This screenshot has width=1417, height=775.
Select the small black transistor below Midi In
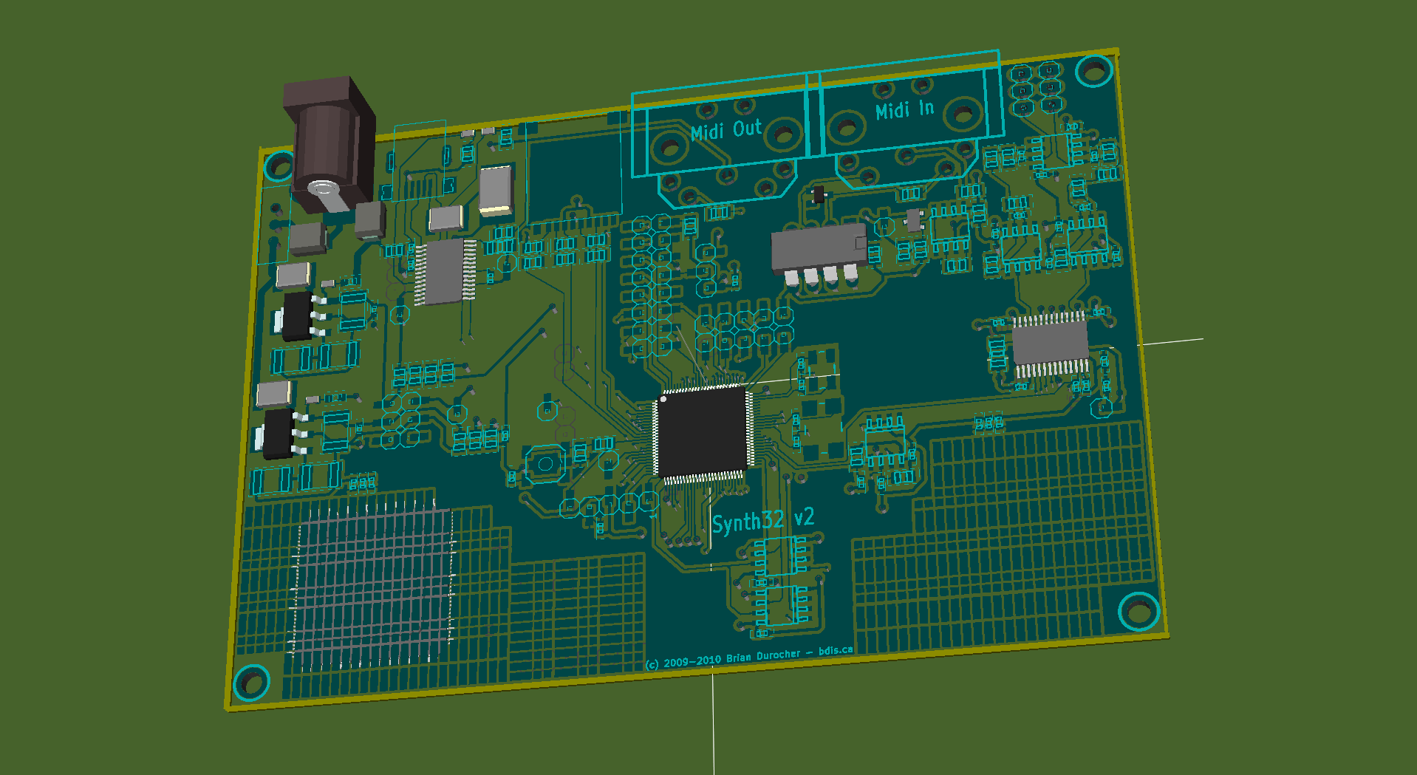tap(818, 195)
